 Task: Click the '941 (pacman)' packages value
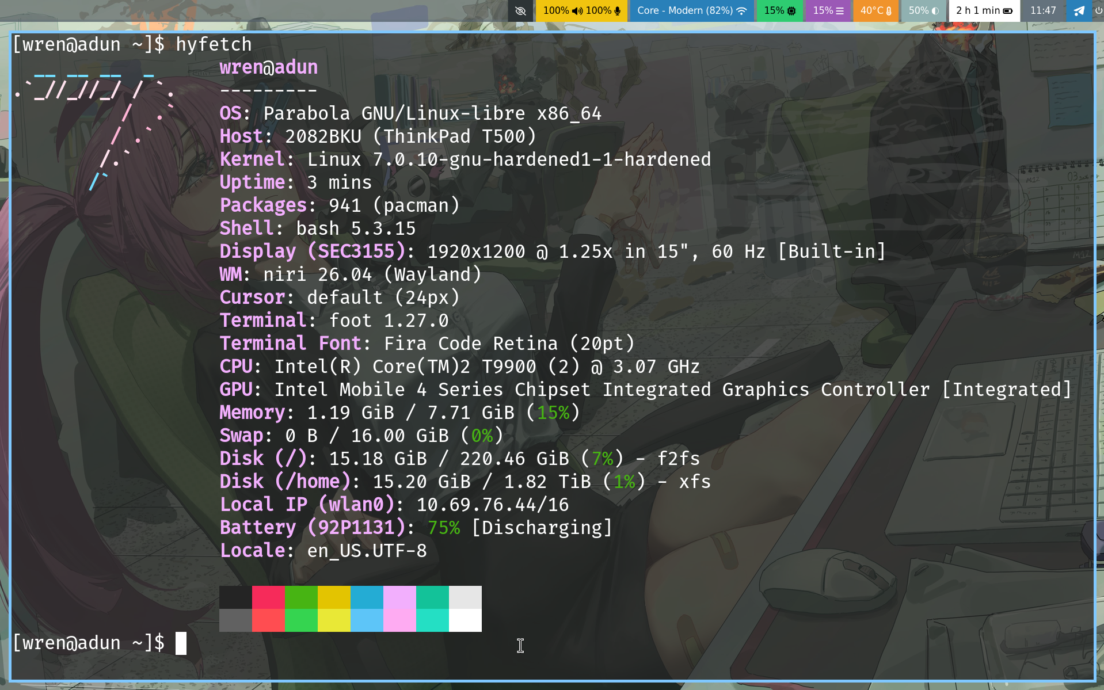(x=394, y=205)
